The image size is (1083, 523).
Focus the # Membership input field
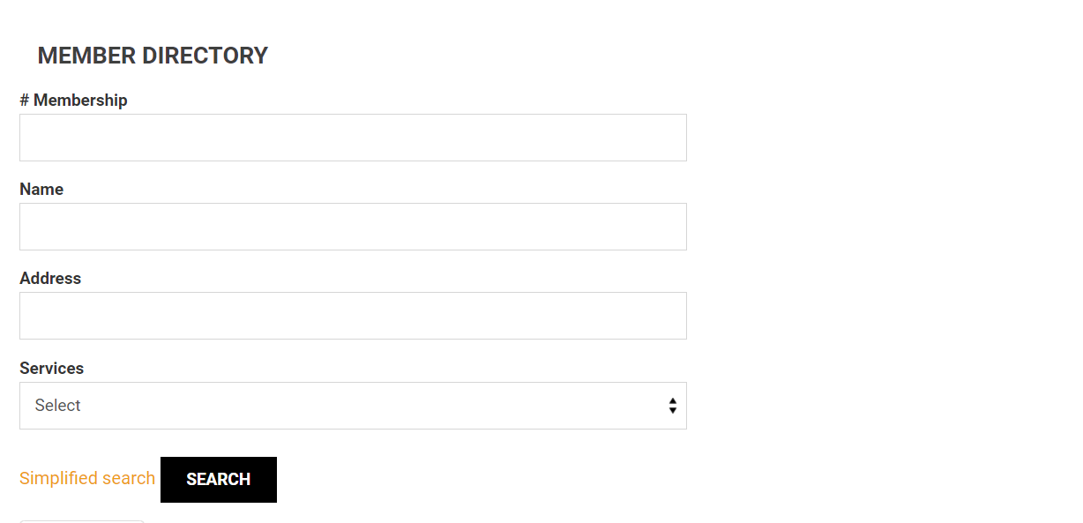click(353, 138)
